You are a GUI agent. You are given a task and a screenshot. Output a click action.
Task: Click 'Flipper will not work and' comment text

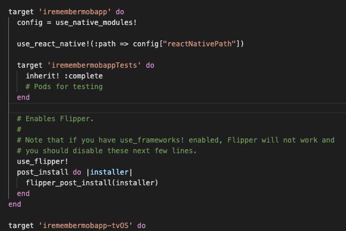281,140
